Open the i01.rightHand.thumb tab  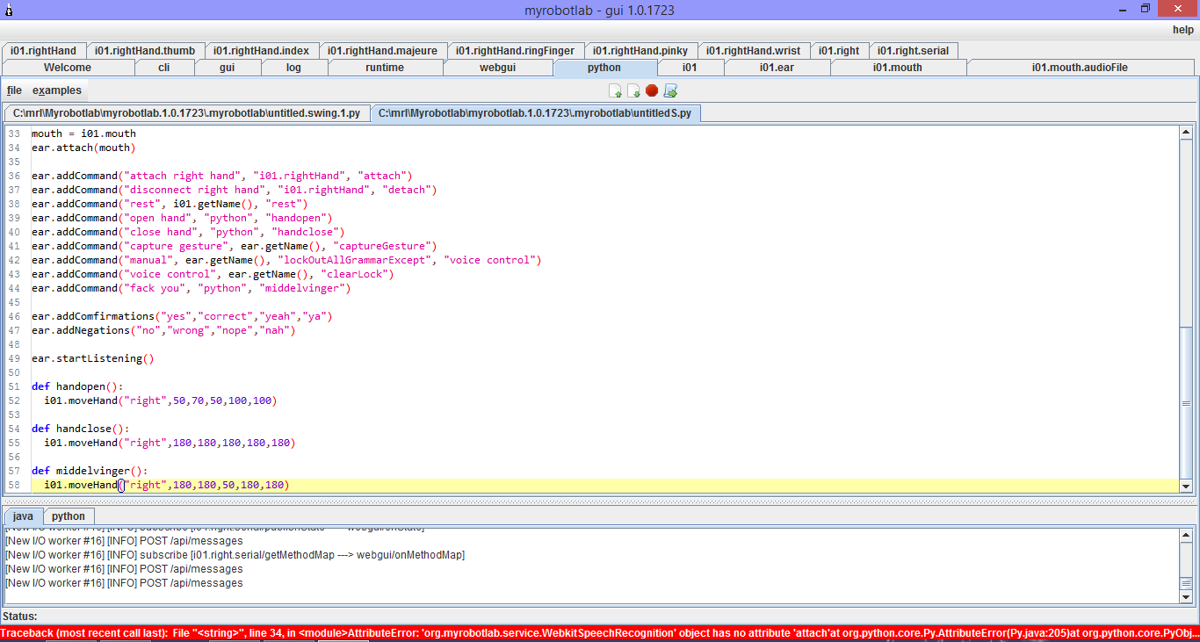click(145, 51)
